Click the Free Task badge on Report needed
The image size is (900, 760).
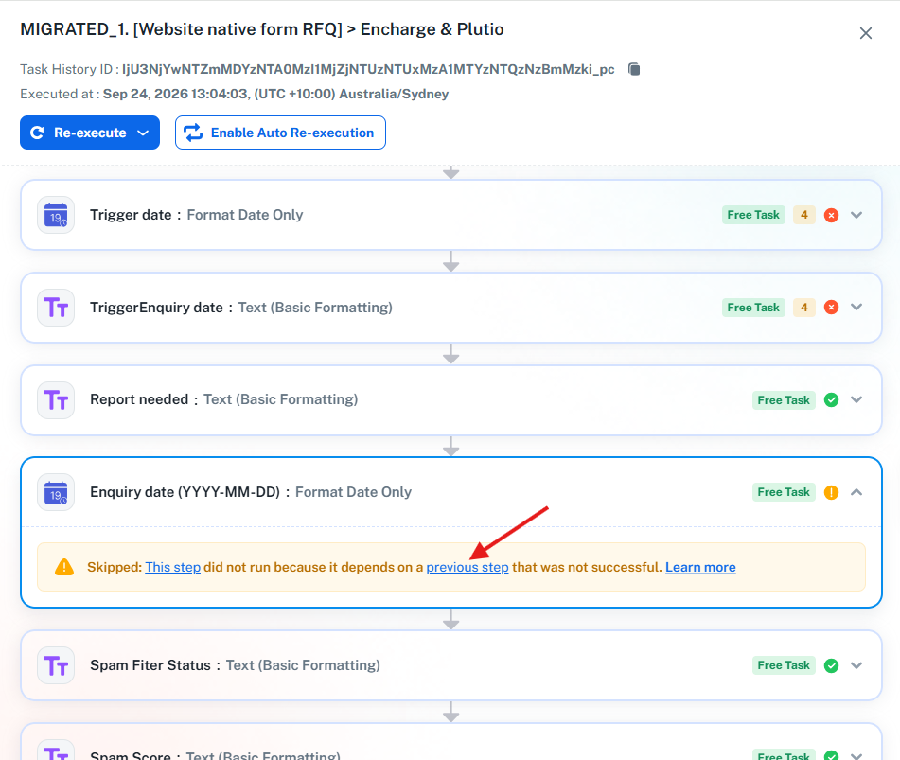[x=784, y=400]
